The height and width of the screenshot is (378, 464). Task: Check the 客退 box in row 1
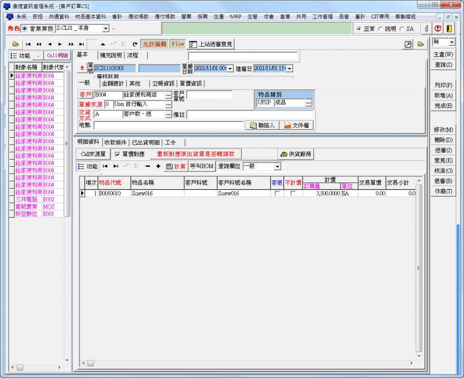click(277, 193)
